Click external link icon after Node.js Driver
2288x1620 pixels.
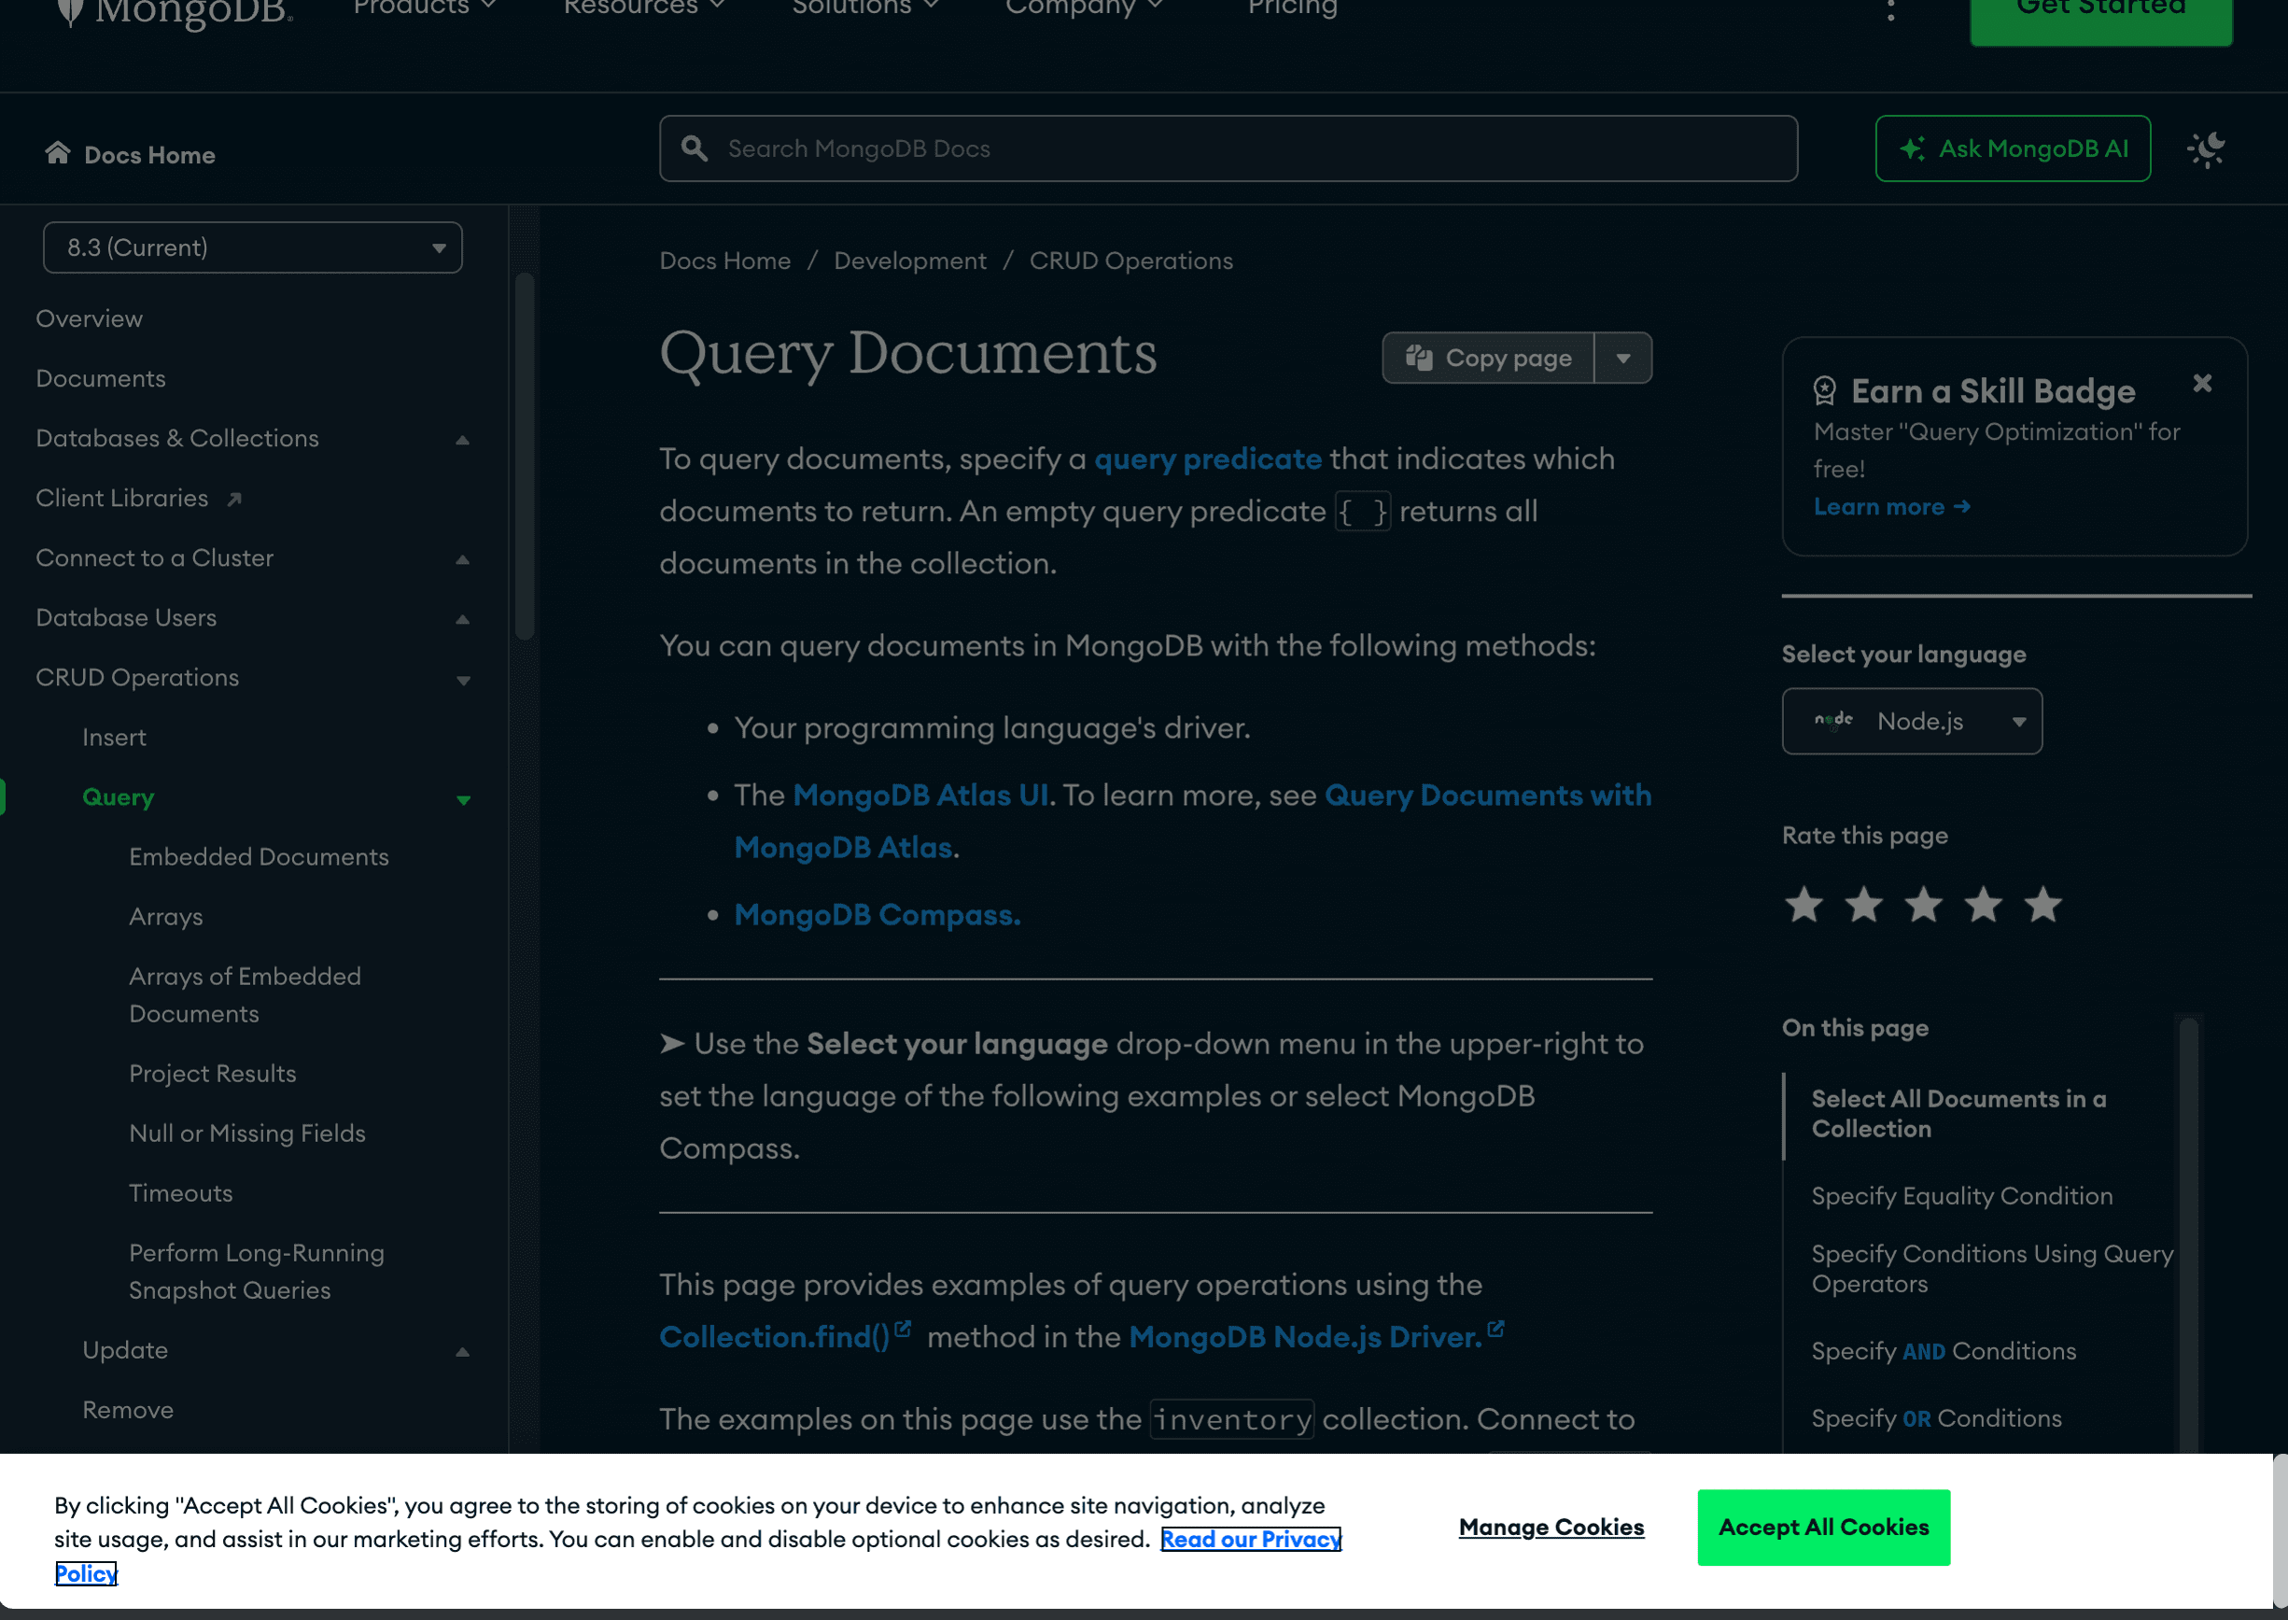[x=1495, y=1329]
